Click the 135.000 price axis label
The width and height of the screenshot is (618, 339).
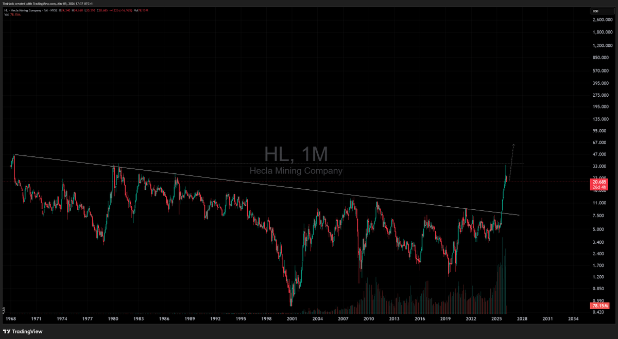(x=600, y=119)
